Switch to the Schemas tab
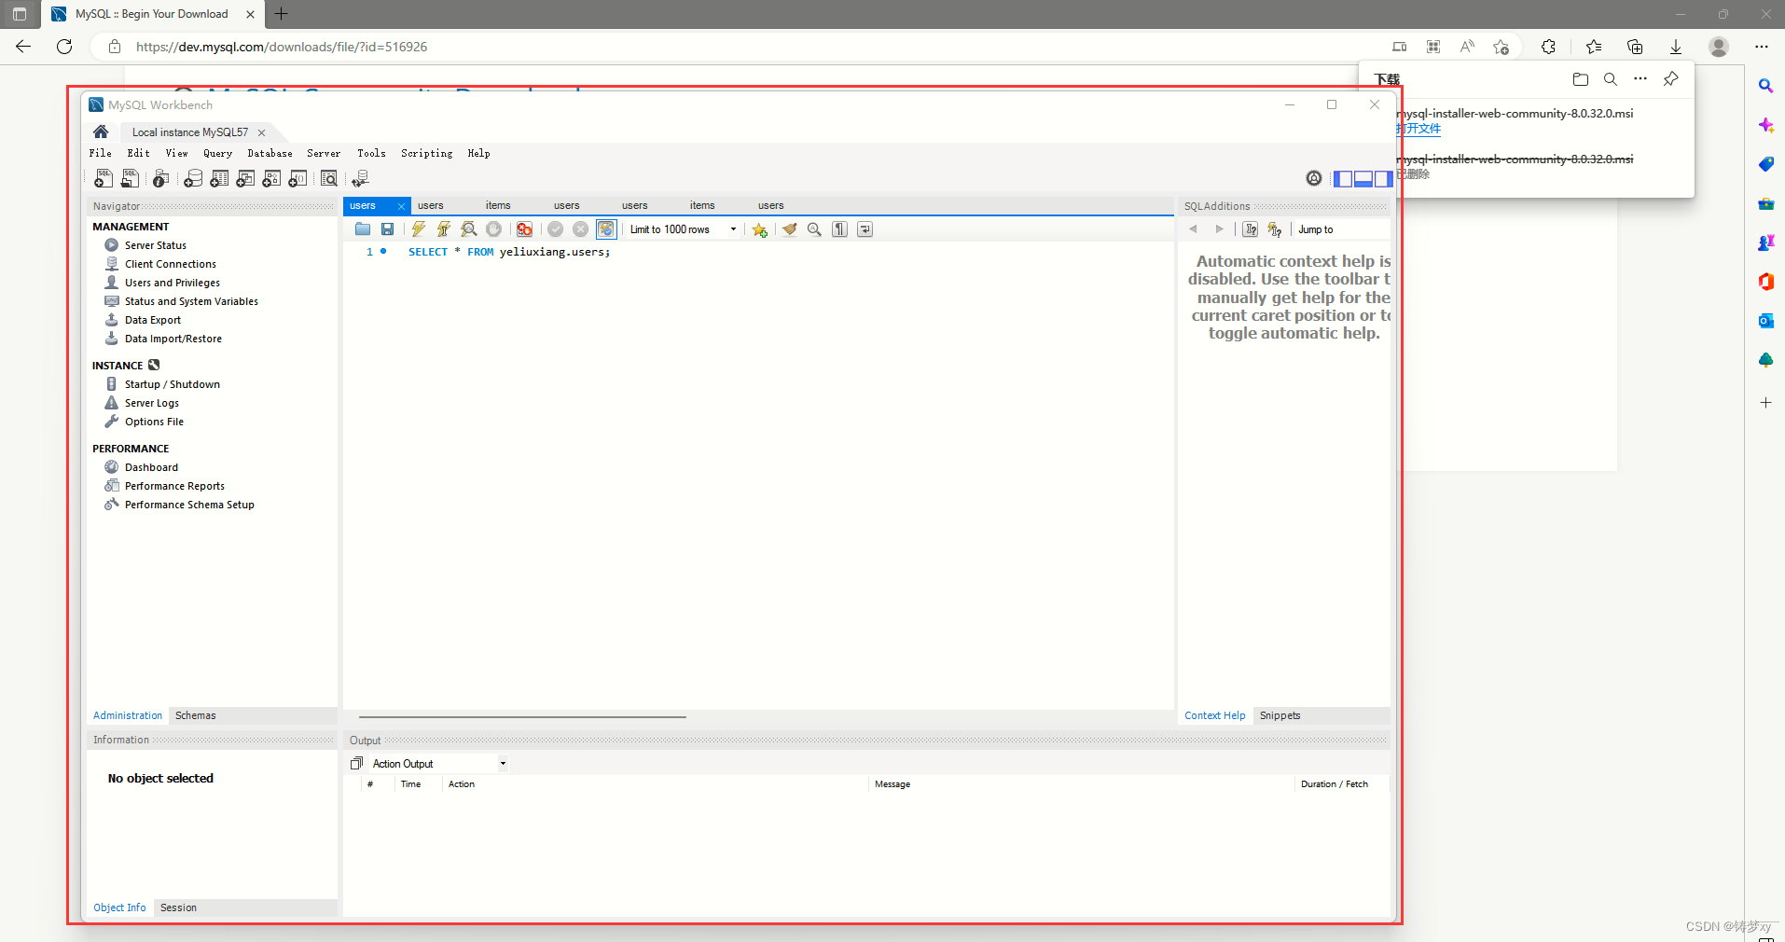 pyautogui.click(x=195, y=715)
